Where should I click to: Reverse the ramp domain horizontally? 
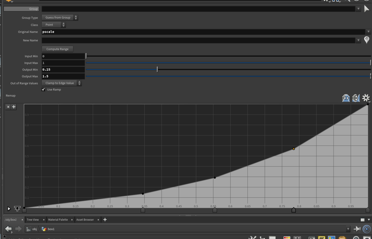[x=346, y=98]
